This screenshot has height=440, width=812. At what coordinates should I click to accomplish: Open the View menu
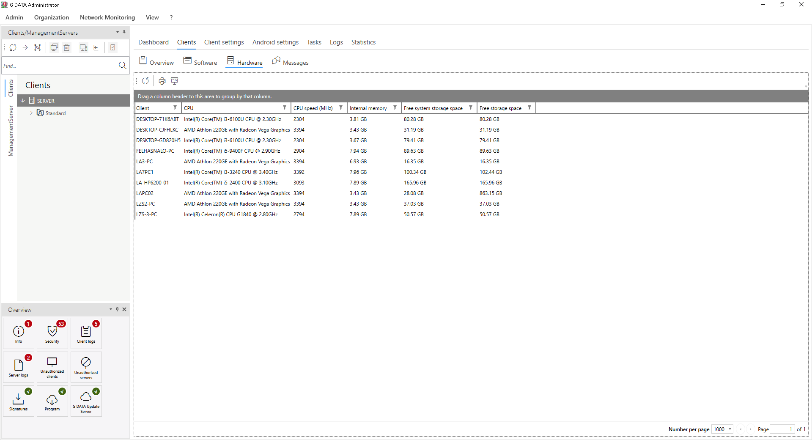(x=152, y=17)
